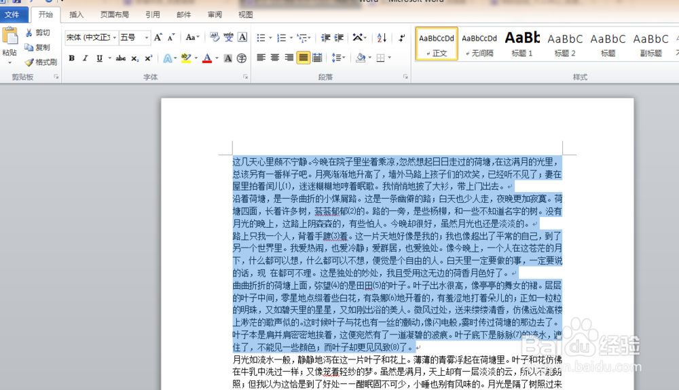Show or hide paragraph marks
Viewport: 679px width, 390px height.
point(402,37)
